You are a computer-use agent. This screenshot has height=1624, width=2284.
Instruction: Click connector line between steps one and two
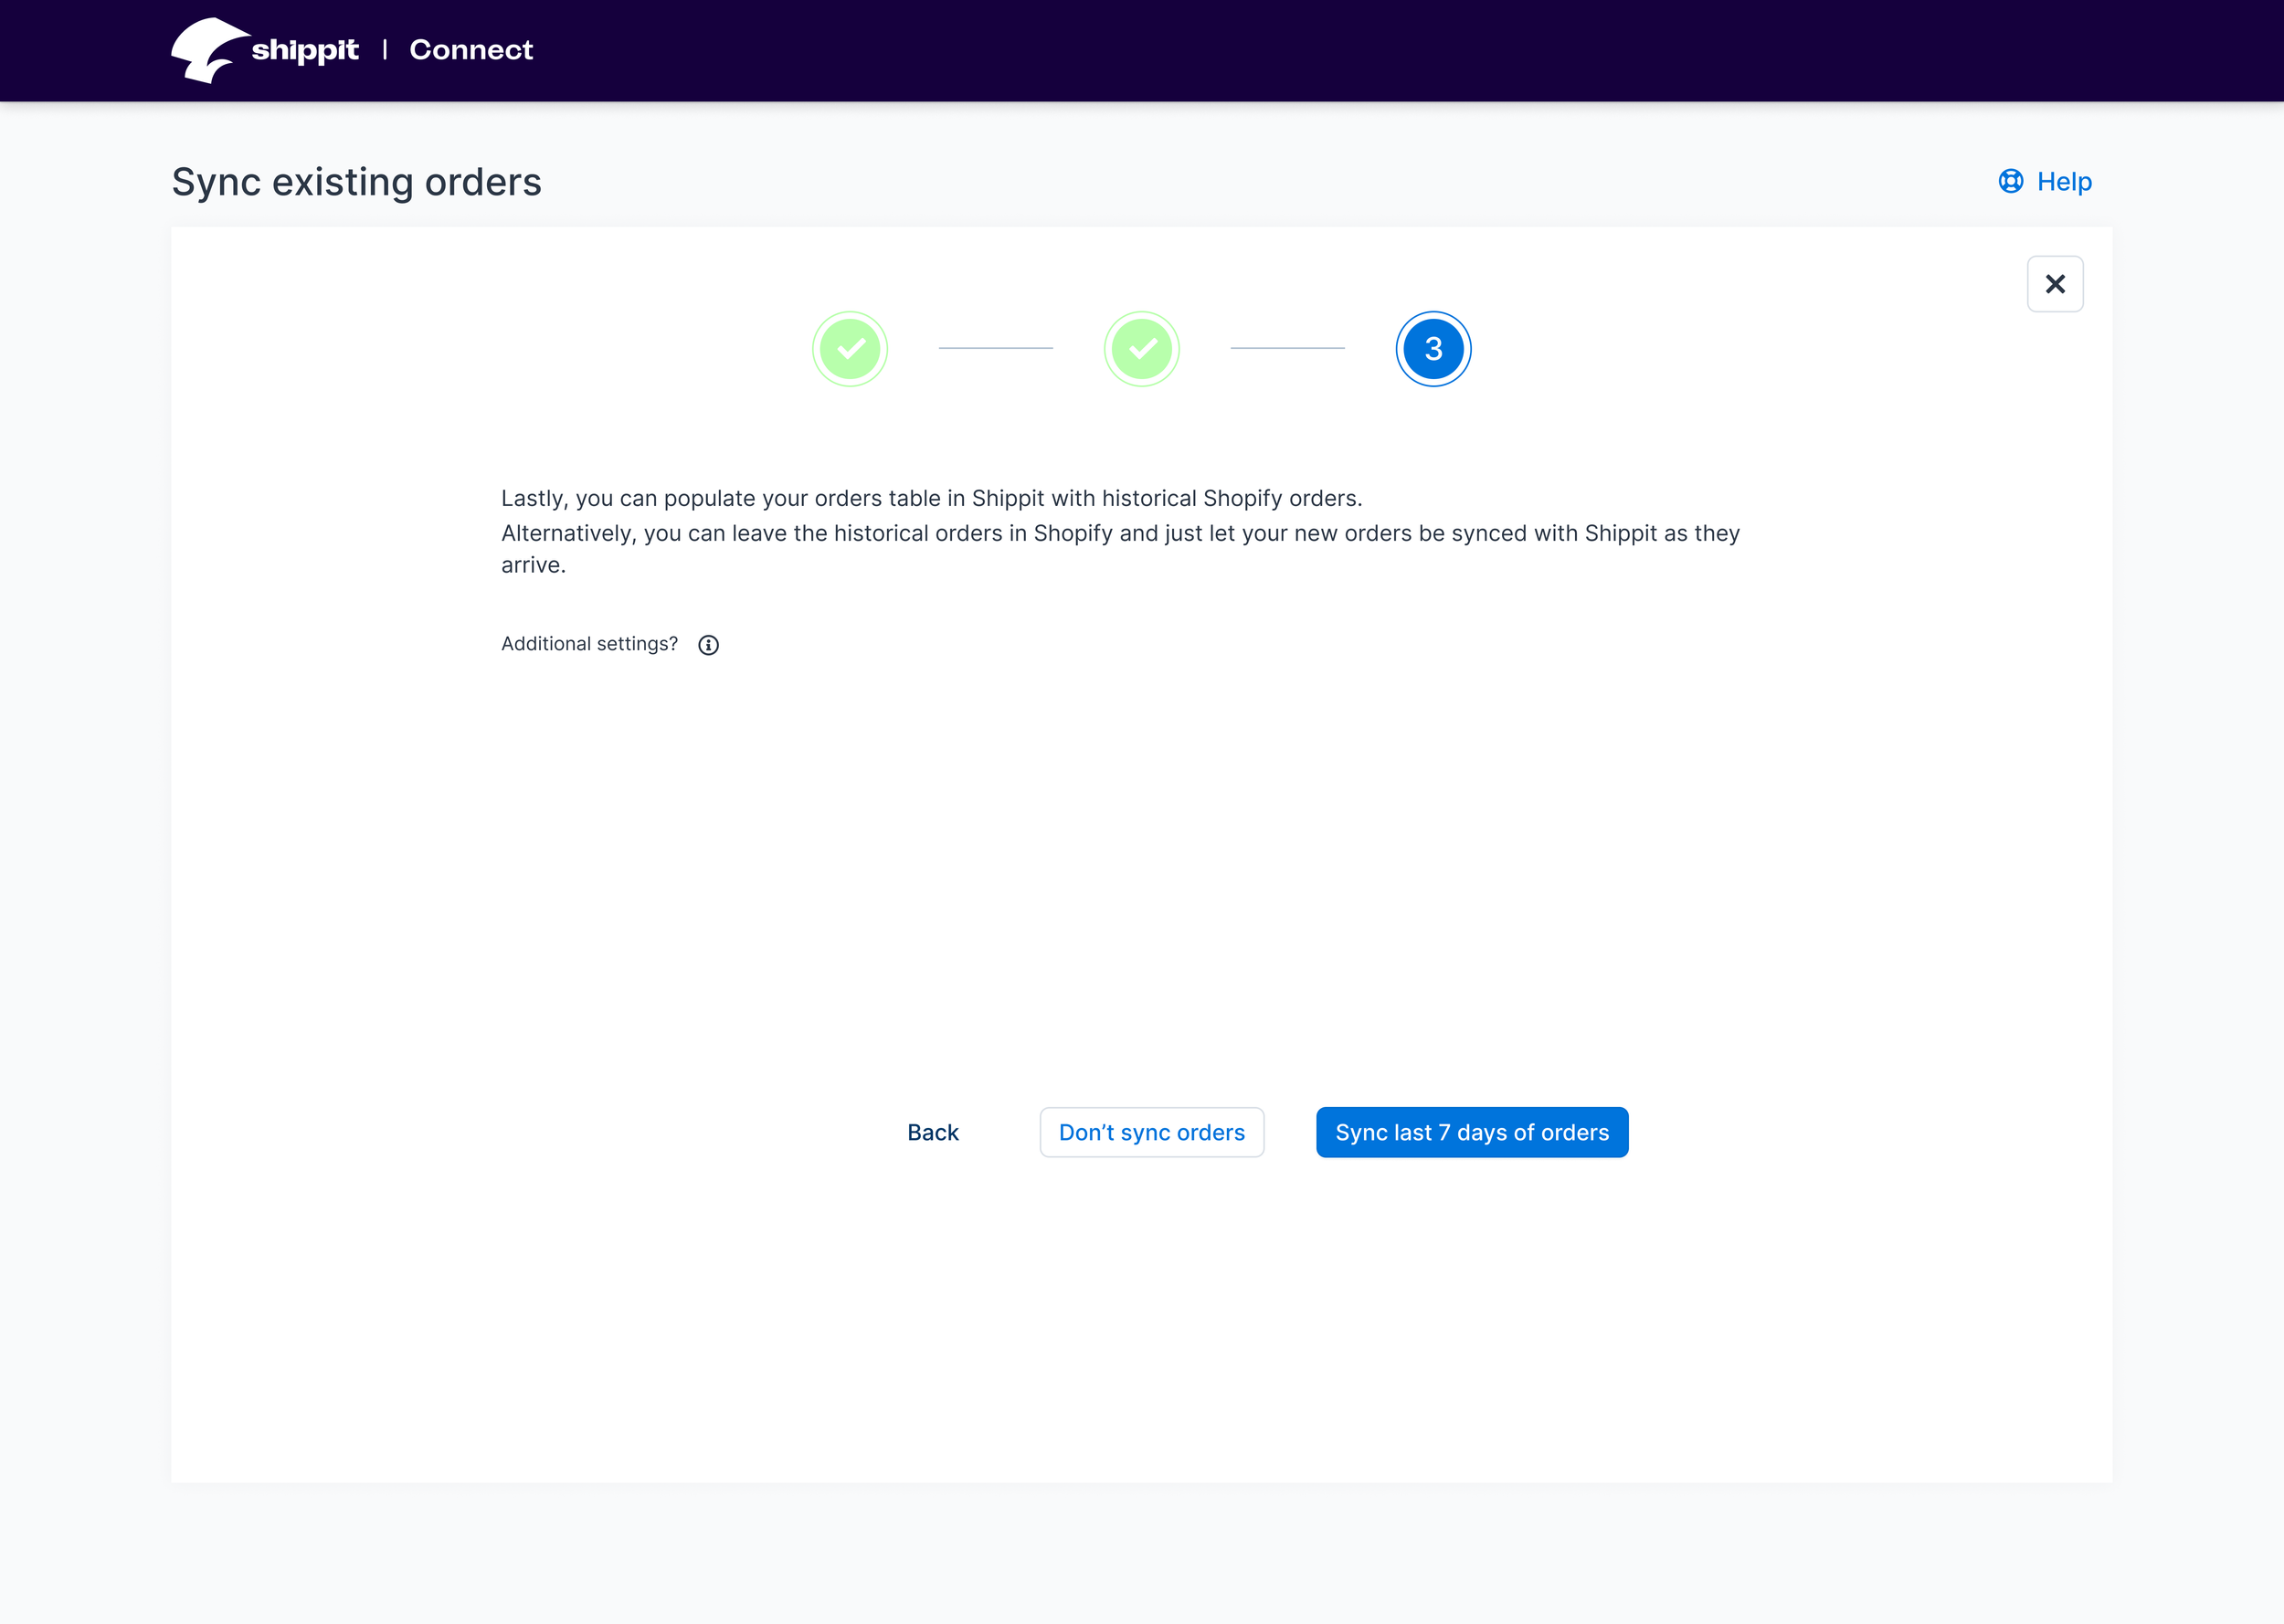tap(995, 348)
